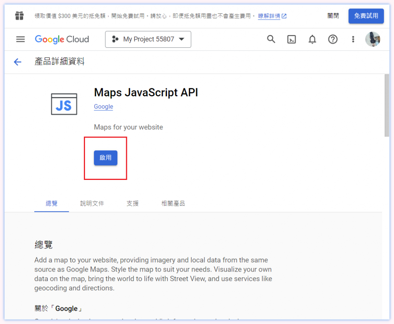Open the help question mark icon
Screen dimensions: 394x324
(333, 39)
